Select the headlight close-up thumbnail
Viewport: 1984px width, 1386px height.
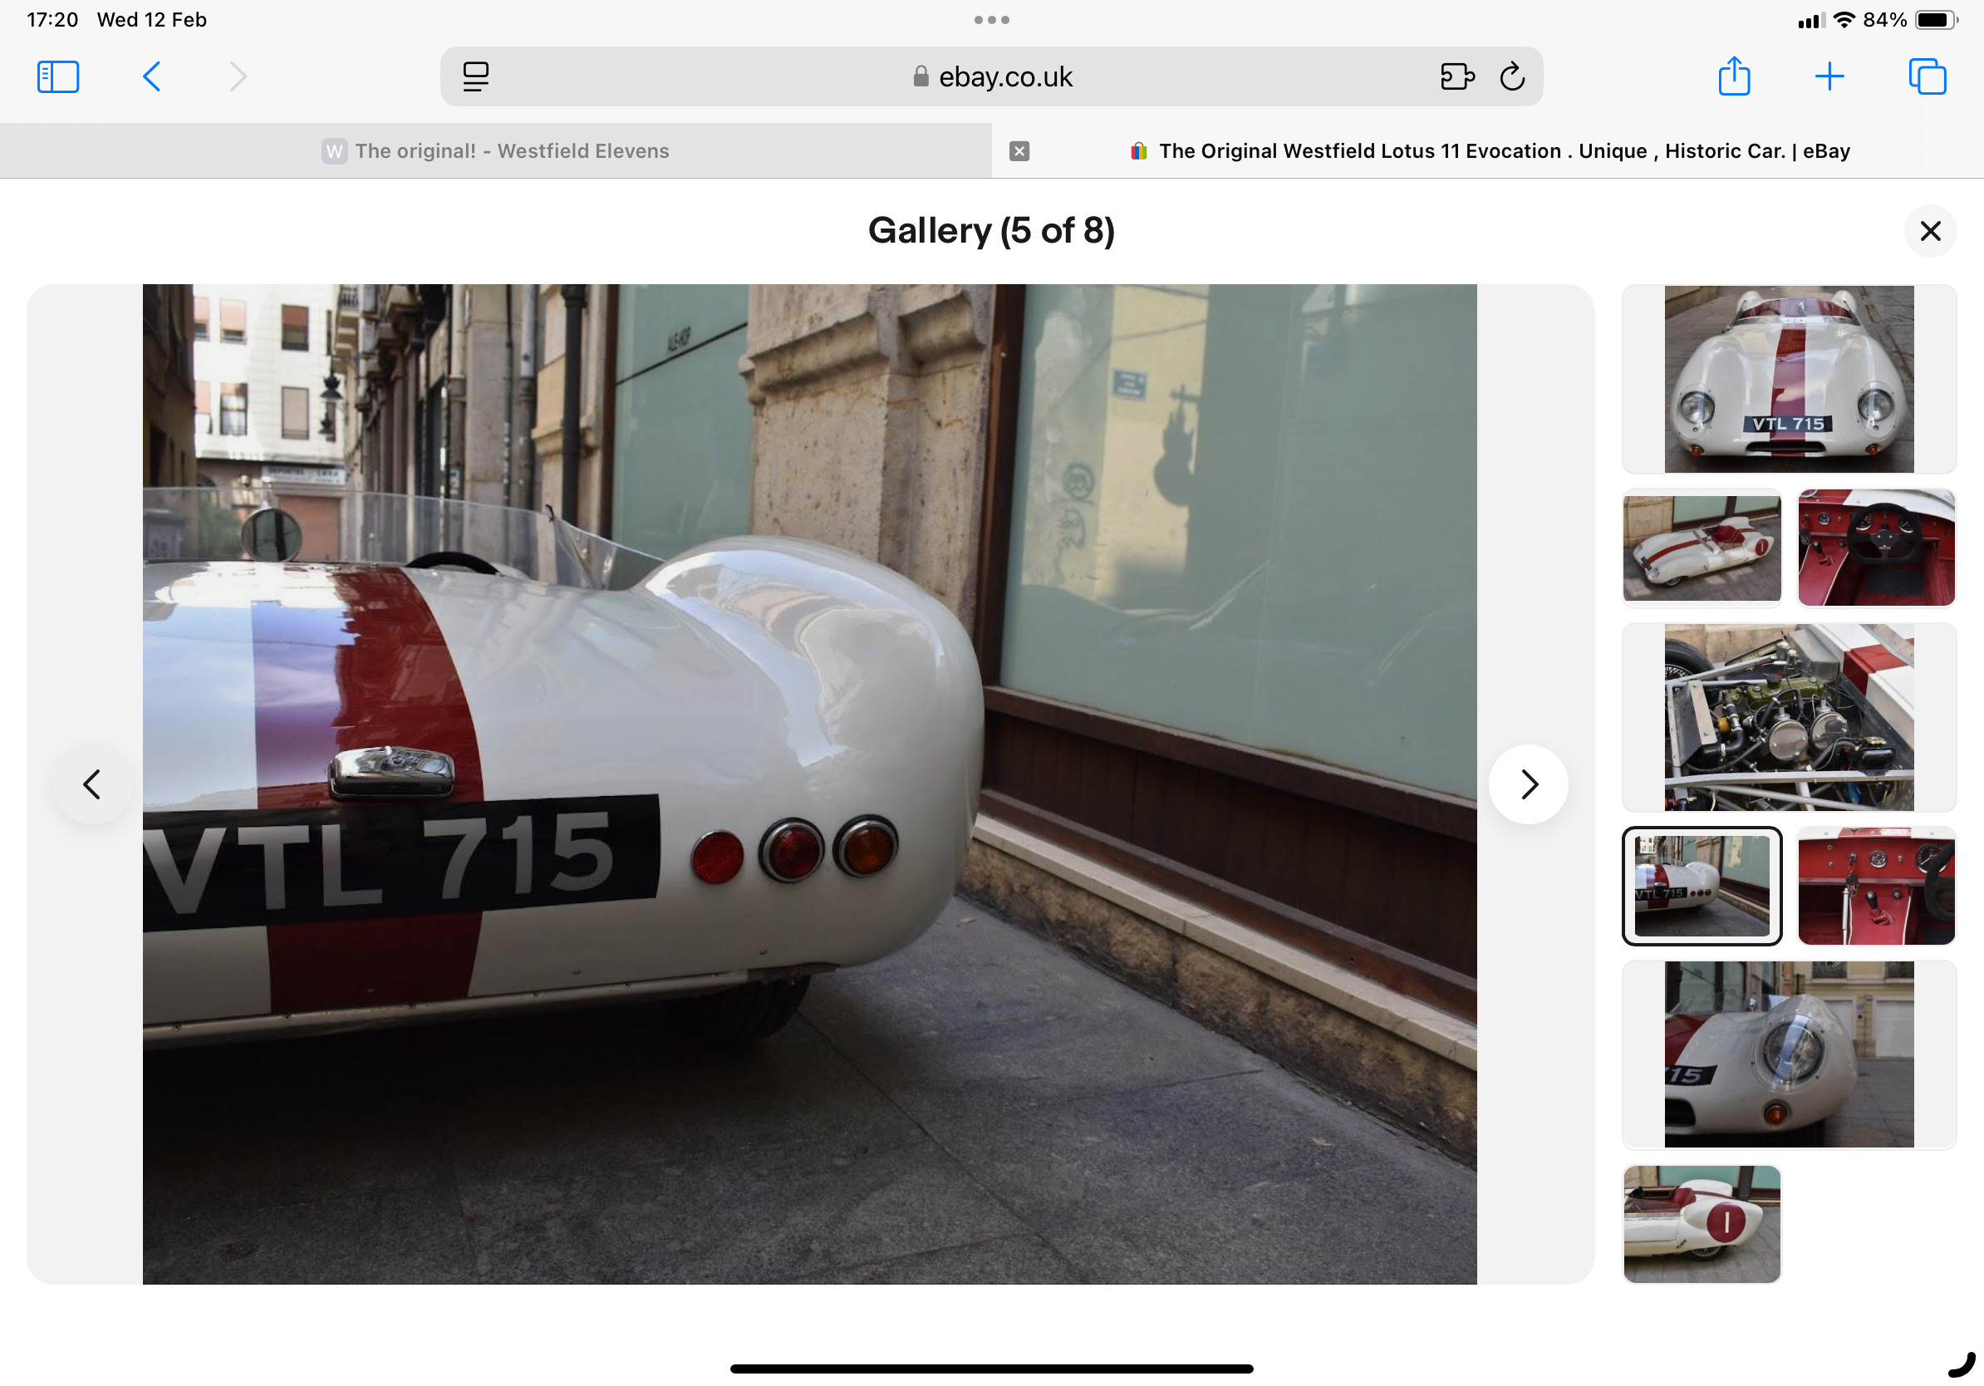(x=1788, y=1054)
